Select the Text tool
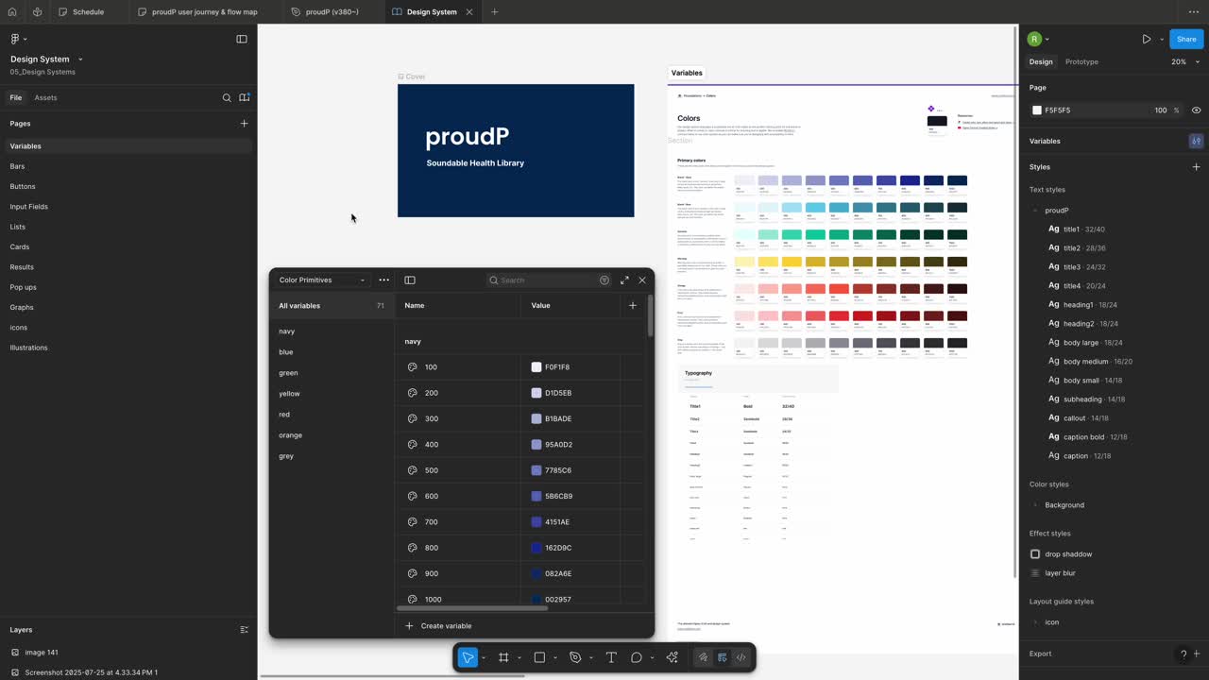1209x680 pixels. pos(611,657)
